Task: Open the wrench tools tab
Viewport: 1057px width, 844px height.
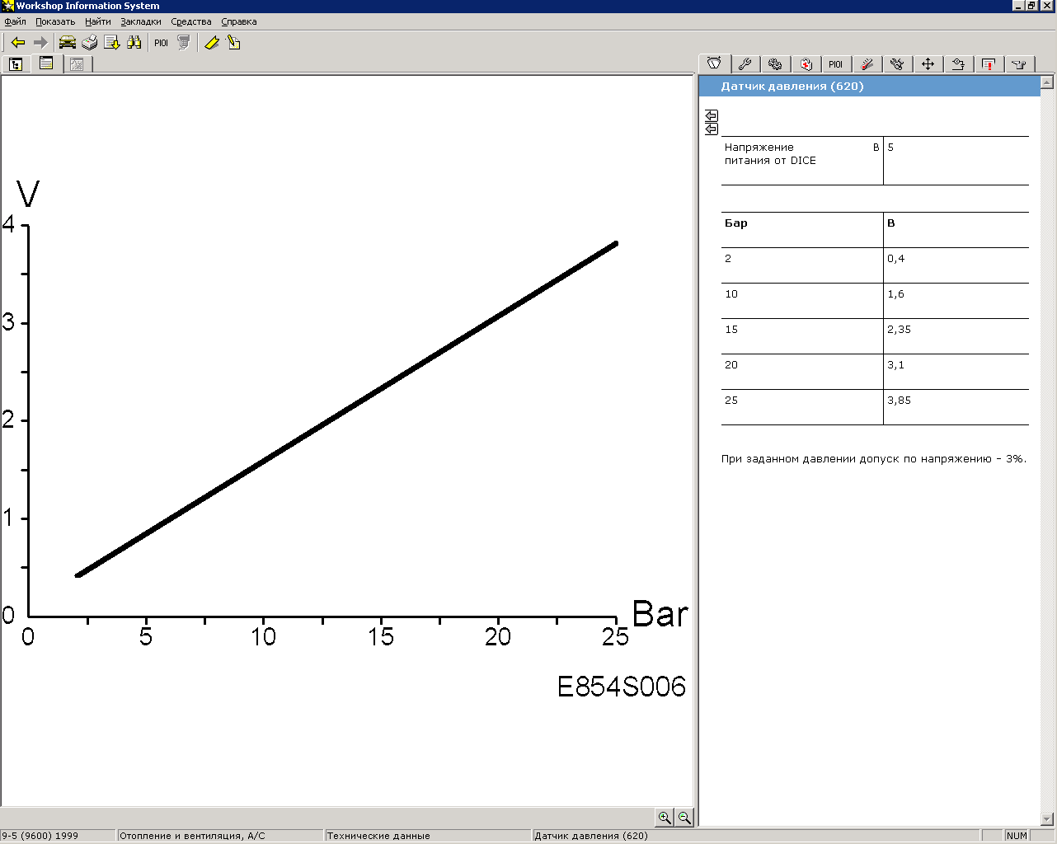Action: (745, 64)
